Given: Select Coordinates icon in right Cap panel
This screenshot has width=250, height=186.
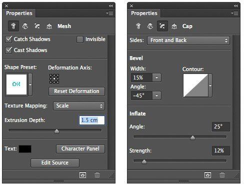Looking at the screenshot, I should tap(174, 26).
